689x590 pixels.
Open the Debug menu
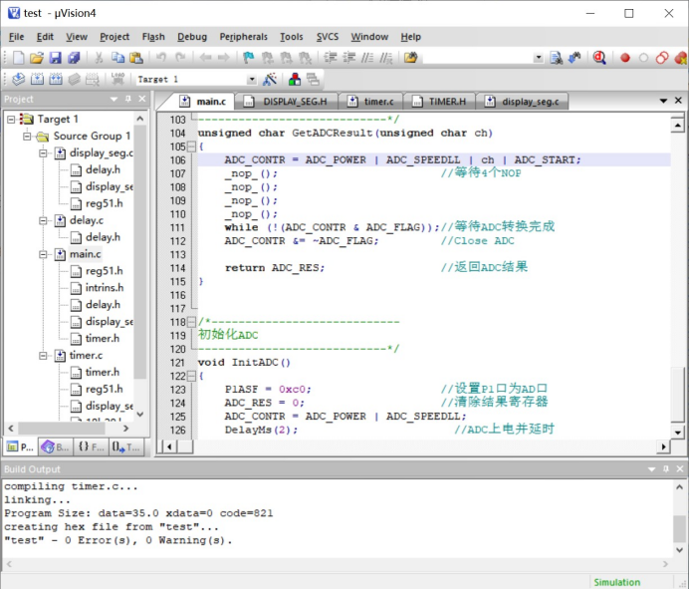[x=192, y=37]
